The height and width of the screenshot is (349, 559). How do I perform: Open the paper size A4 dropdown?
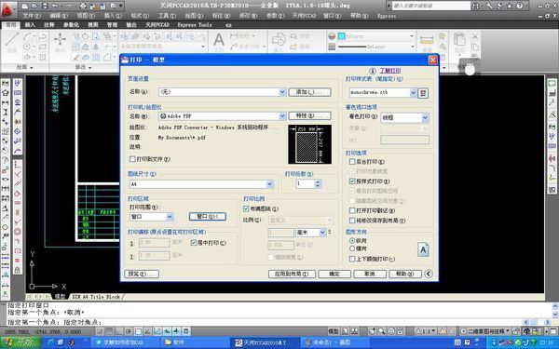[269, 184]
